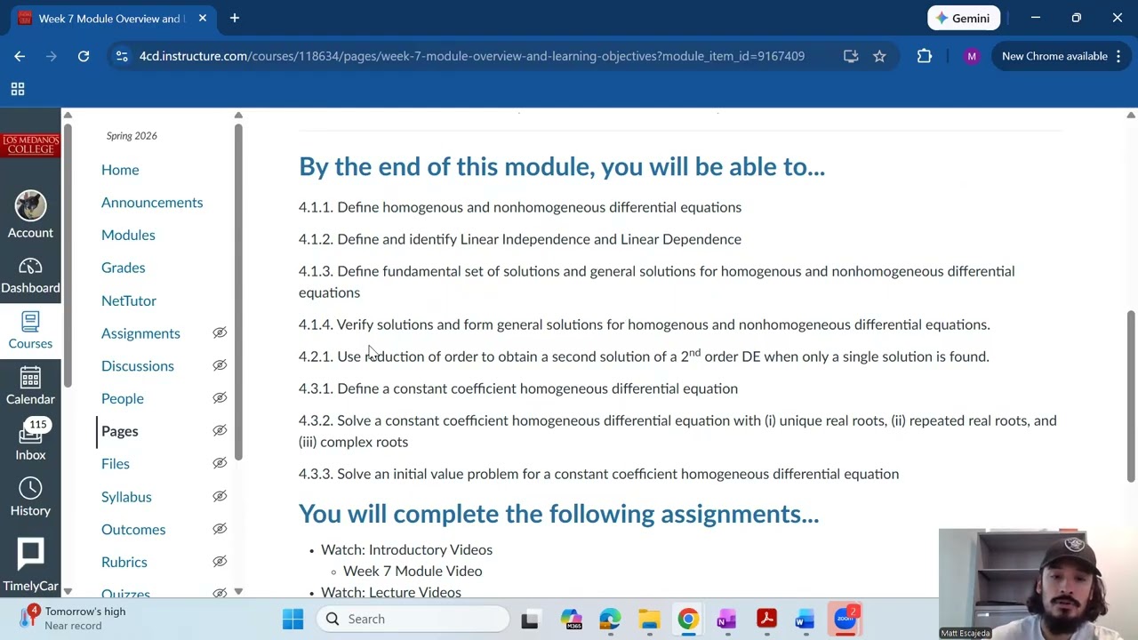Go back in browser history
Image resolution: width=1138 pixels, height=640 pixels.
coord(20,56)
